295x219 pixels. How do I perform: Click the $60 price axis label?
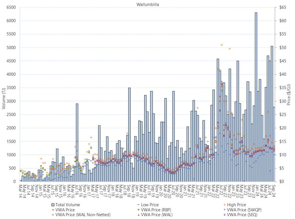click(x=283, y=21)
